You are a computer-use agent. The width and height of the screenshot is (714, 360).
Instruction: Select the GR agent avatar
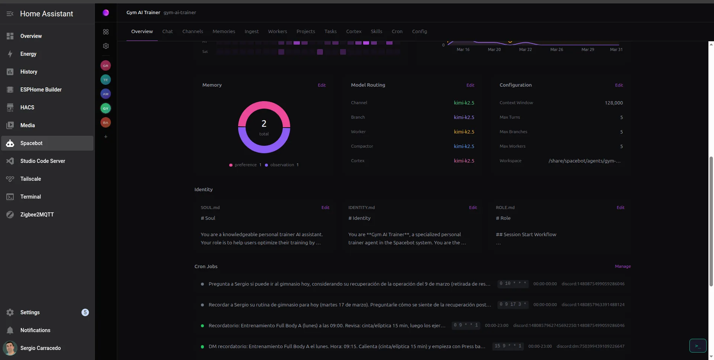coord(106,65)
